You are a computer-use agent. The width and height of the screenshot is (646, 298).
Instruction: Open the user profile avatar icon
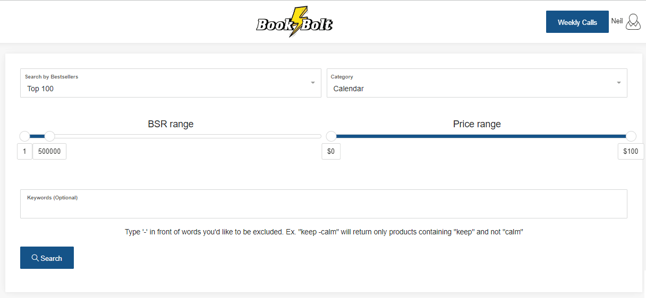pos(633,22)
